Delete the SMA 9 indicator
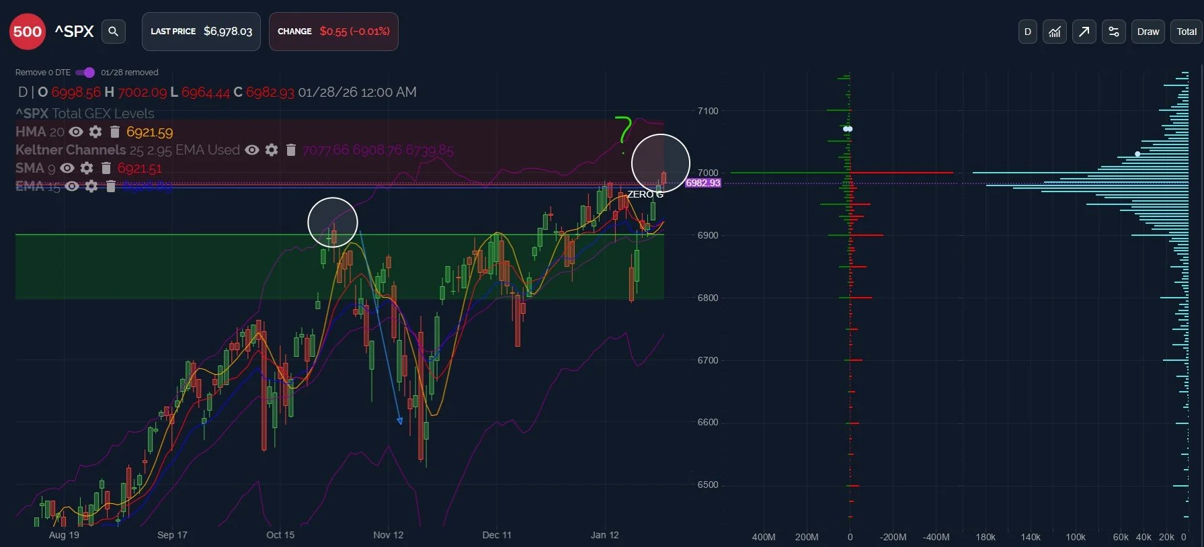 [106, 168]
